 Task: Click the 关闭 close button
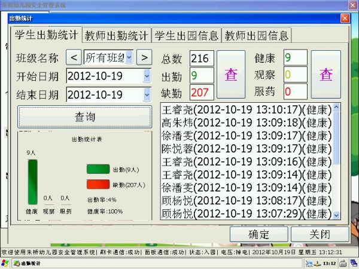(320, 234)
